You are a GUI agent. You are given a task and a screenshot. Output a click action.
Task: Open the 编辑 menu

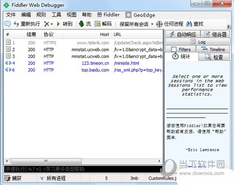tap(26, 15)
